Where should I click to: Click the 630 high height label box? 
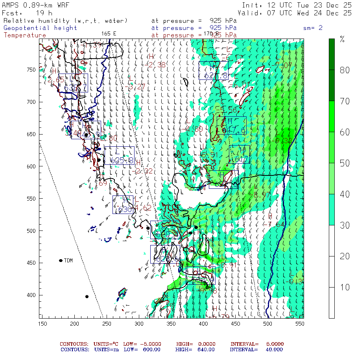click(x=123, y=205)
